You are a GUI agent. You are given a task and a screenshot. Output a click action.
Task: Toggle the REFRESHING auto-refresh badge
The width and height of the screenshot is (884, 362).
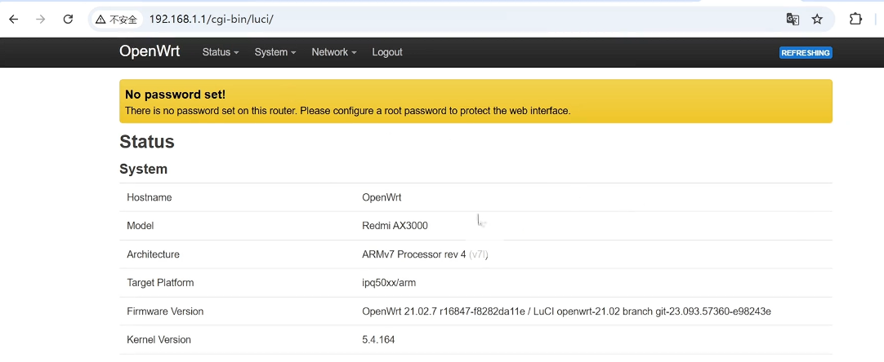point(806,53)
